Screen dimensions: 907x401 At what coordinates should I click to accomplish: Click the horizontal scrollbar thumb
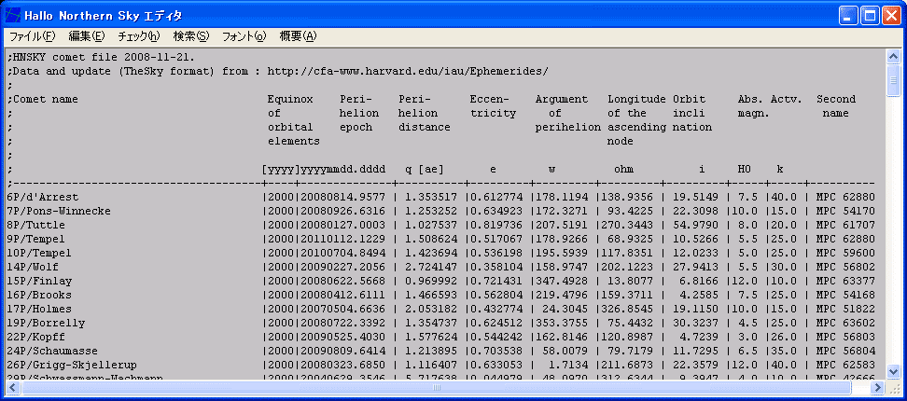(436, 387)
